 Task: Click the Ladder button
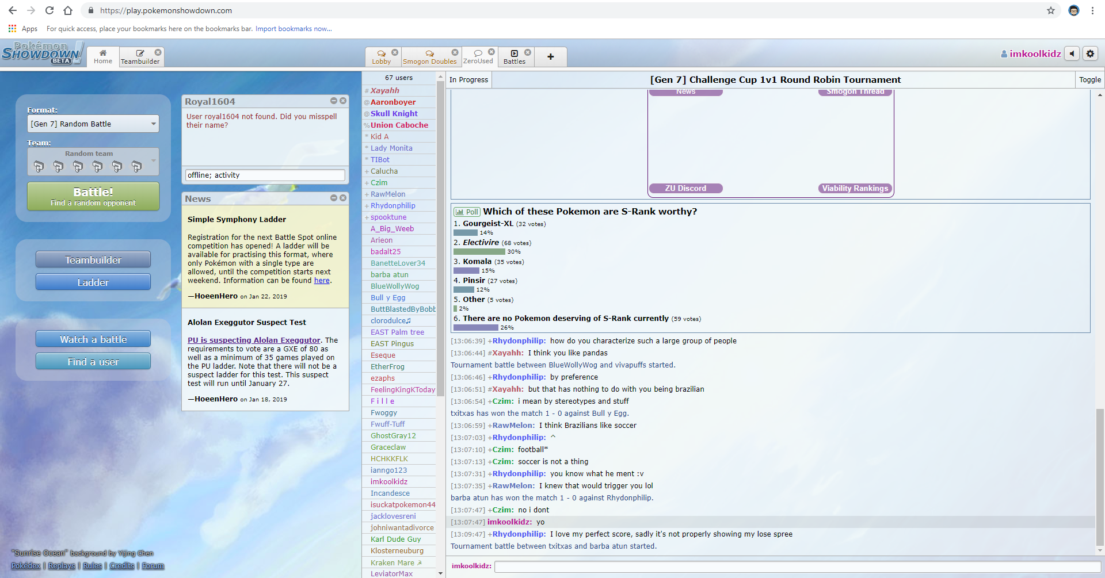[x=93, y=282]
